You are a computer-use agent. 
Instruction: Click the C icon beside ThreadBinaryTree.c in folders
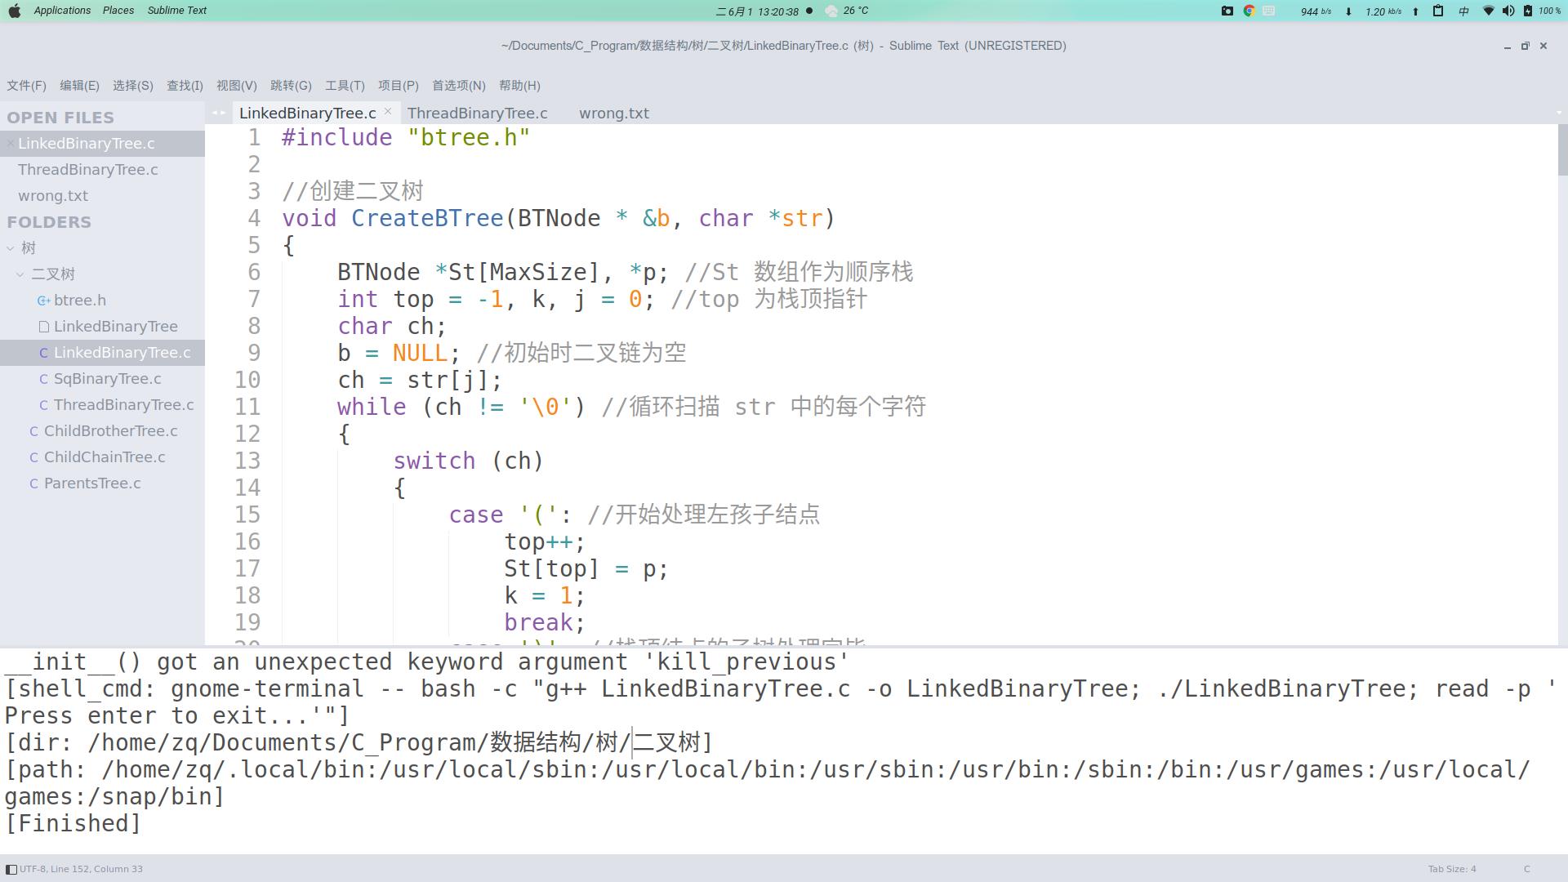click(x=43, y=405)
